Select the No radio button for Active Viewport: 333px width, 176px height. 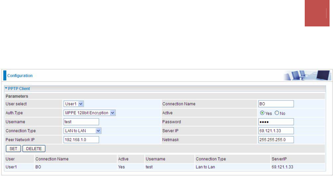coord(277,113)
